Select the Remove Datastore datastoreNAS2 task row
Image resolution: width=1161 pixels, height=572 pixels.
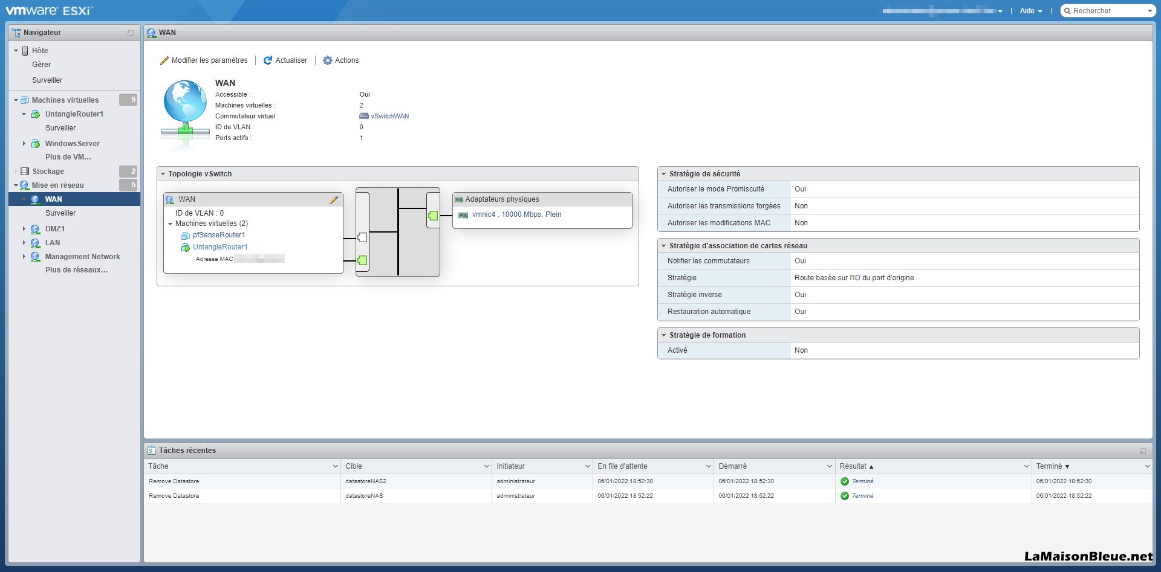click(648, 481)
